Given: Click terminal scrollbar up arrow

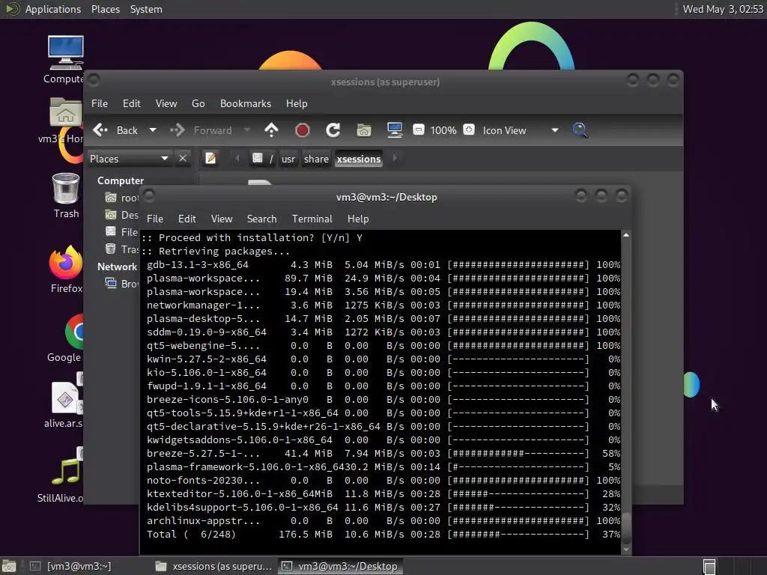Looking at the screenshot, I should 626,235.
